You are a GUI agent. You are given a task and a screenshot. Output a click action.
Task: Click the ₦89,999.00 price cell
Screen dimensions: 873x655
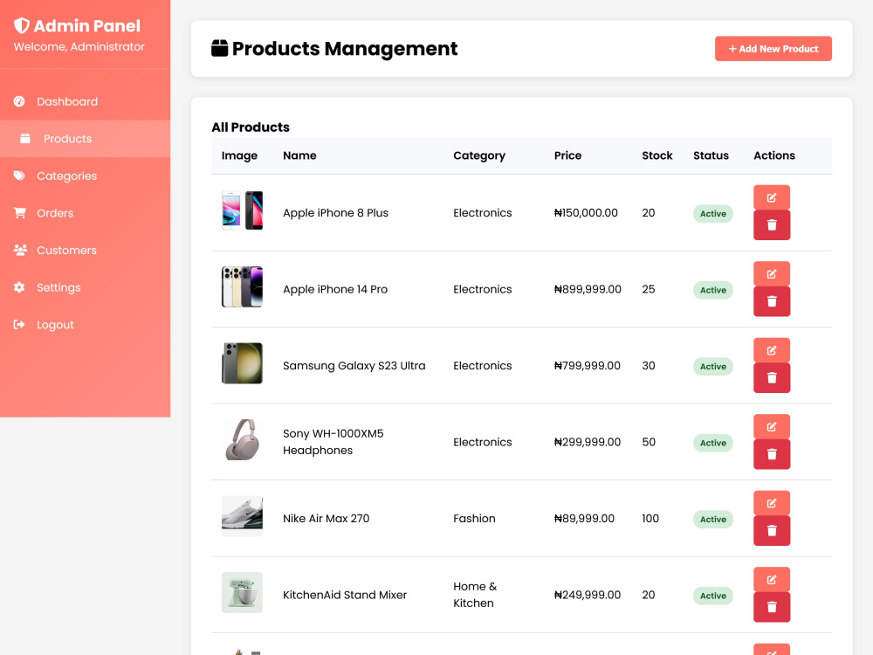click(x=584, y=519)
